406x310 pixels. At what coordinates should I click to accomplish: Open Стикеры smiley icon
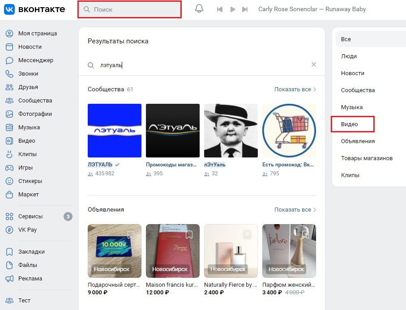pos(9,181)
